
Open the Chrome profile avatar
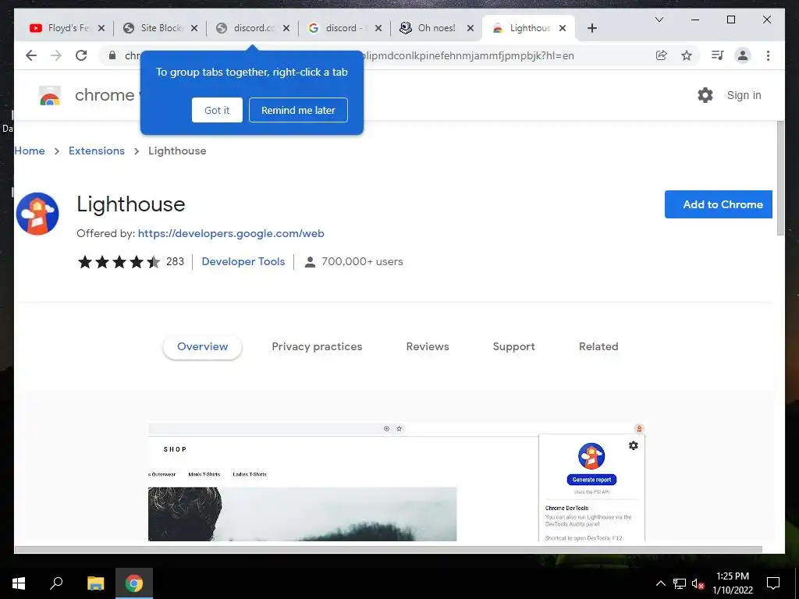point(743,55)
